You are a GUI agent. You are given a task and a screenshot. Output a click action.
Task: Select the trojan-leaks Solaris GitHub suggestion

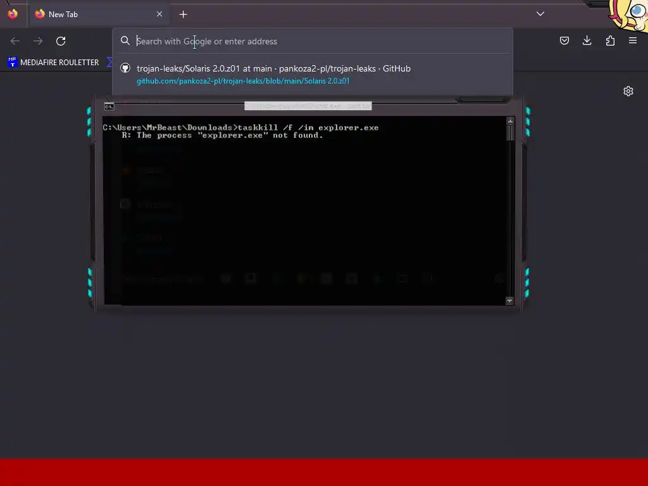[x=313, y=75]
